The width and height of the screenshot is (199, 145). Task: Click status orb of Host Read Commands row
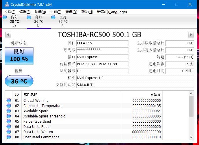click(x=9, y=137)
